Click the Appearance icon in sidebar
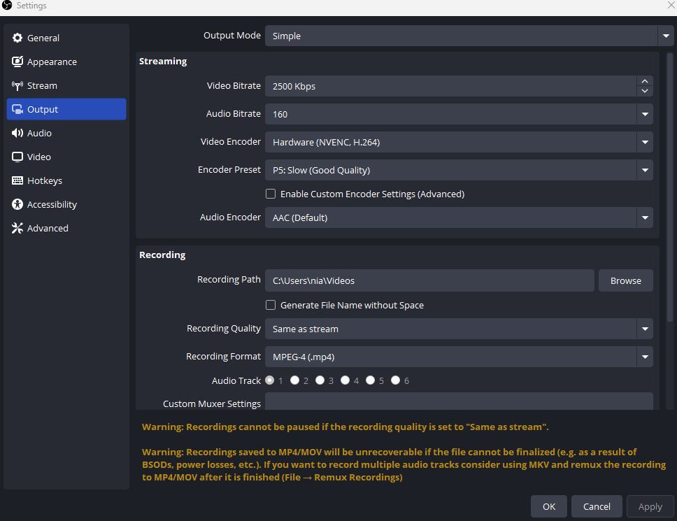Viewport: 677px width, 521px height. pyautogui.click(x=17, y=62)
